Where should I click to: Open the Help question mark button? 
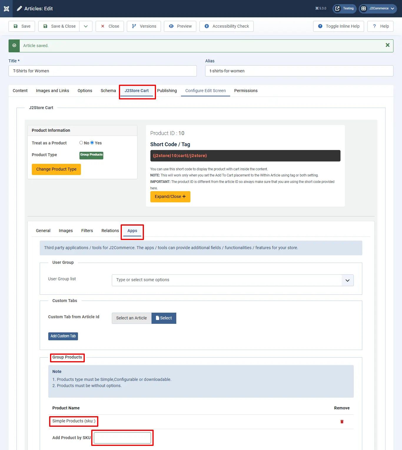click(x=380, y=26)
